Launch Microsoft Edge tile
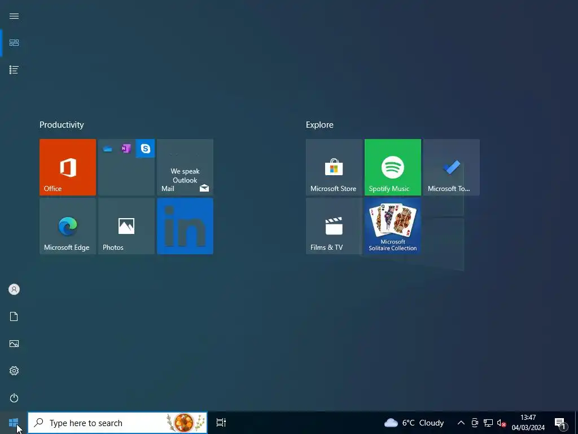Viewport: 578px width, 434px height. 68,226
